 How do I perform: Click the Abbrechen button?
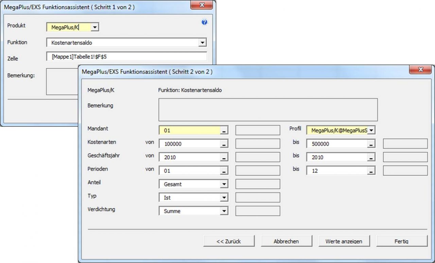coord(286,241)
